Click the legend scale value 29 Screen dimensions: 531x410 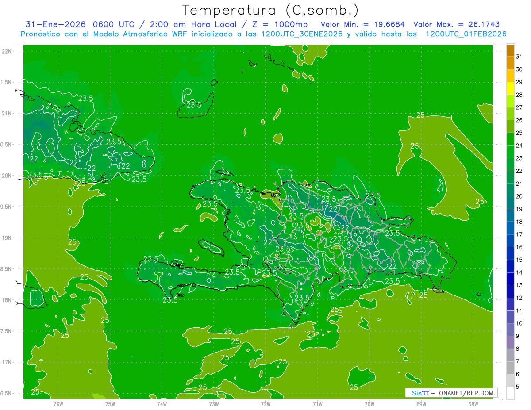(x=519, y=82)
